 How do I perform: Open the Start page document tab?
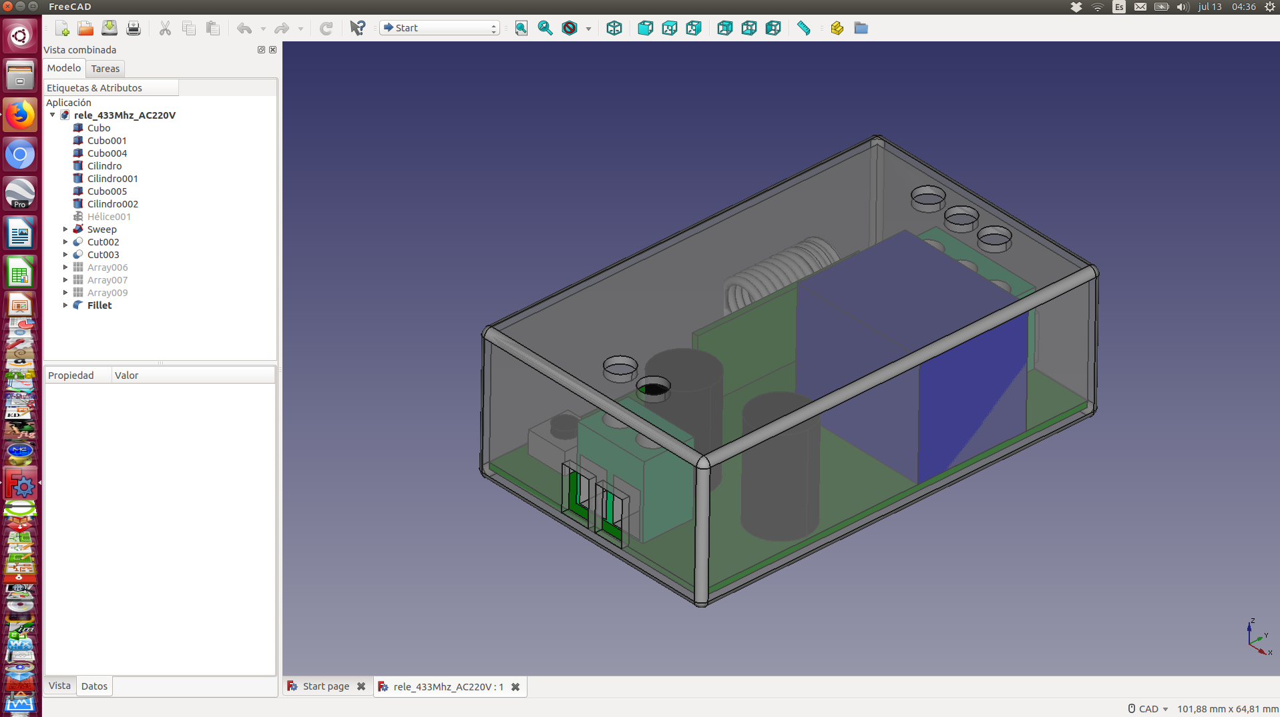tap(325, 686)
